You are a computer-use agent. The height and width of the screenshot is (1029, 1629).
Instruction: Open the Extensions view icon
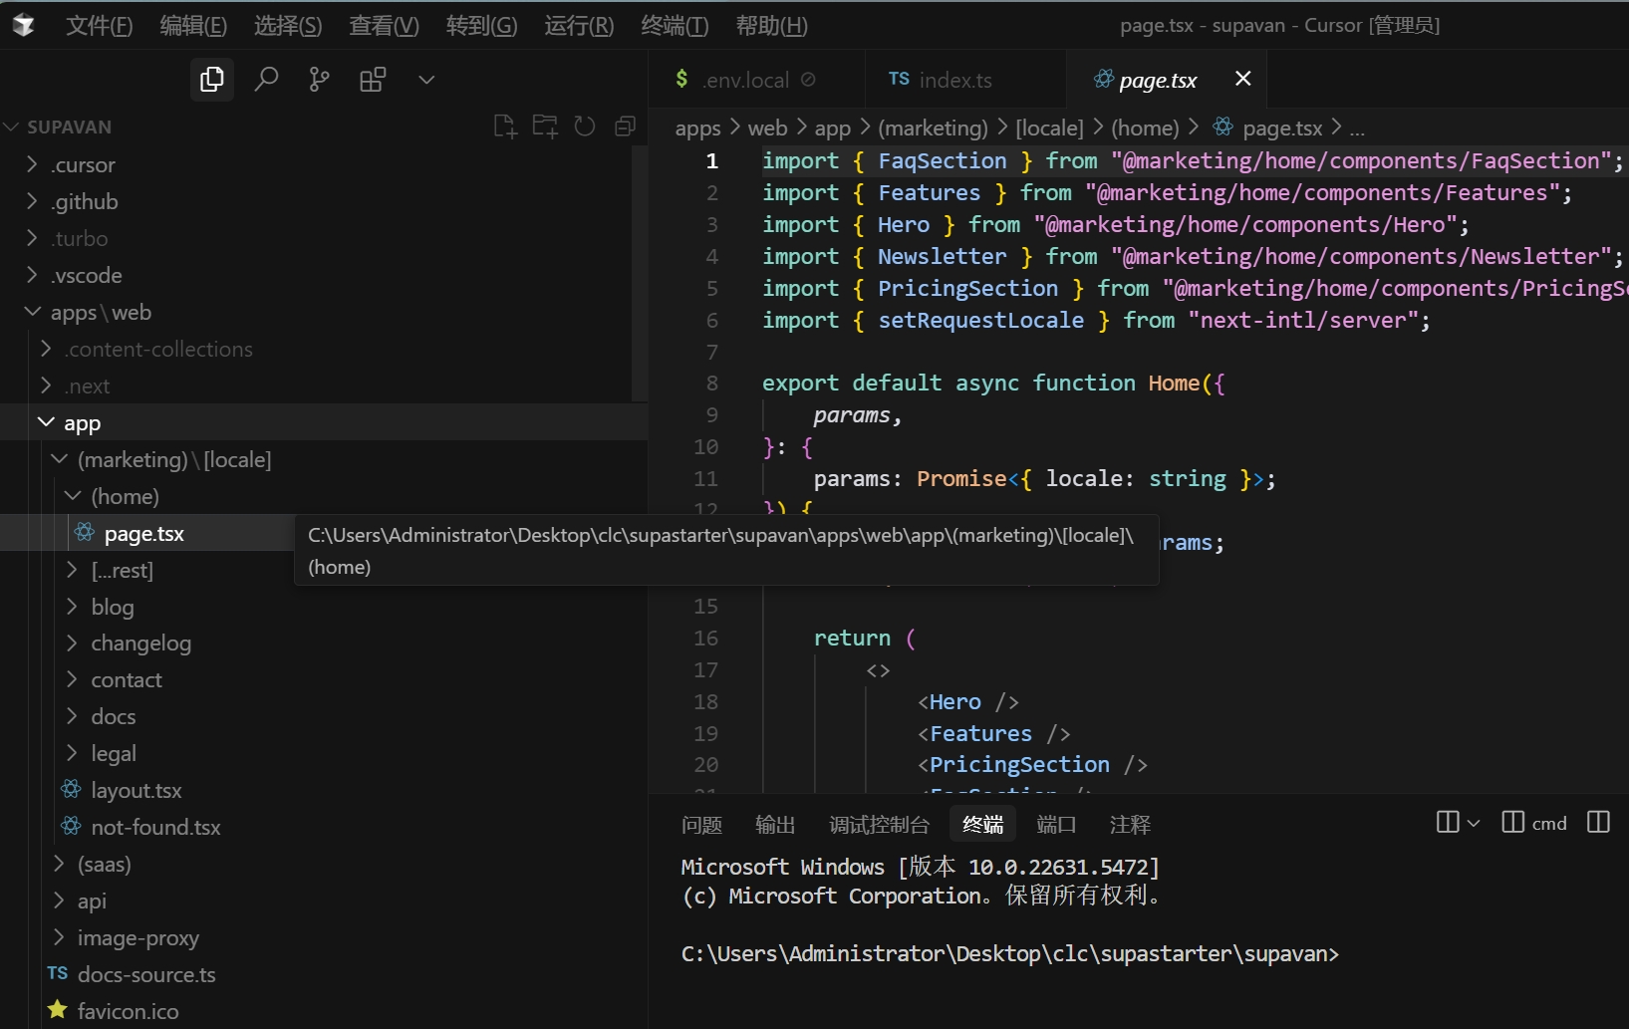pos(373,80)
